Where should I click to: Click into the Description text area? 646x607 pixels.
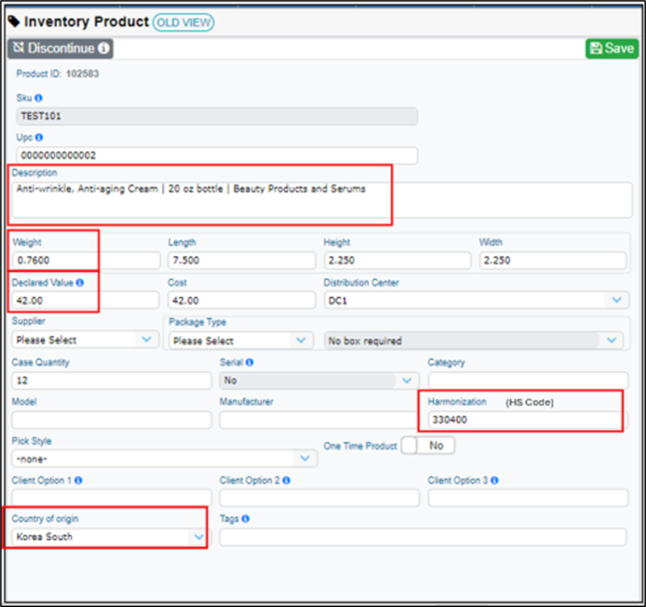(321, 200)
